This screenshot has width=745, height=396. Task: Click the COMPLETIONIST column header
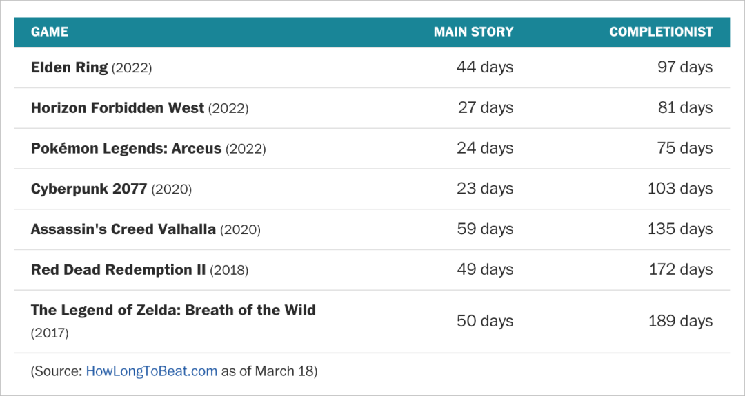pyautogui.click(x=661, y=32)
